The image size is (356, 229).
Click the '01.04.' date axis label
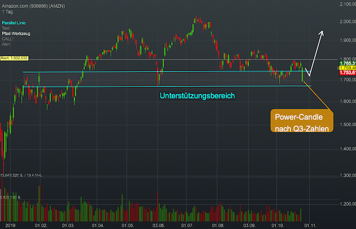pos(98,226)
